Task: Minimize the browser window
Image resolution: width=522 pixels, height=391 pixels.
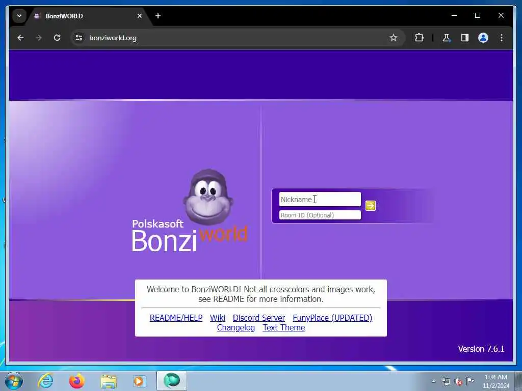Action: coord(454,16)
